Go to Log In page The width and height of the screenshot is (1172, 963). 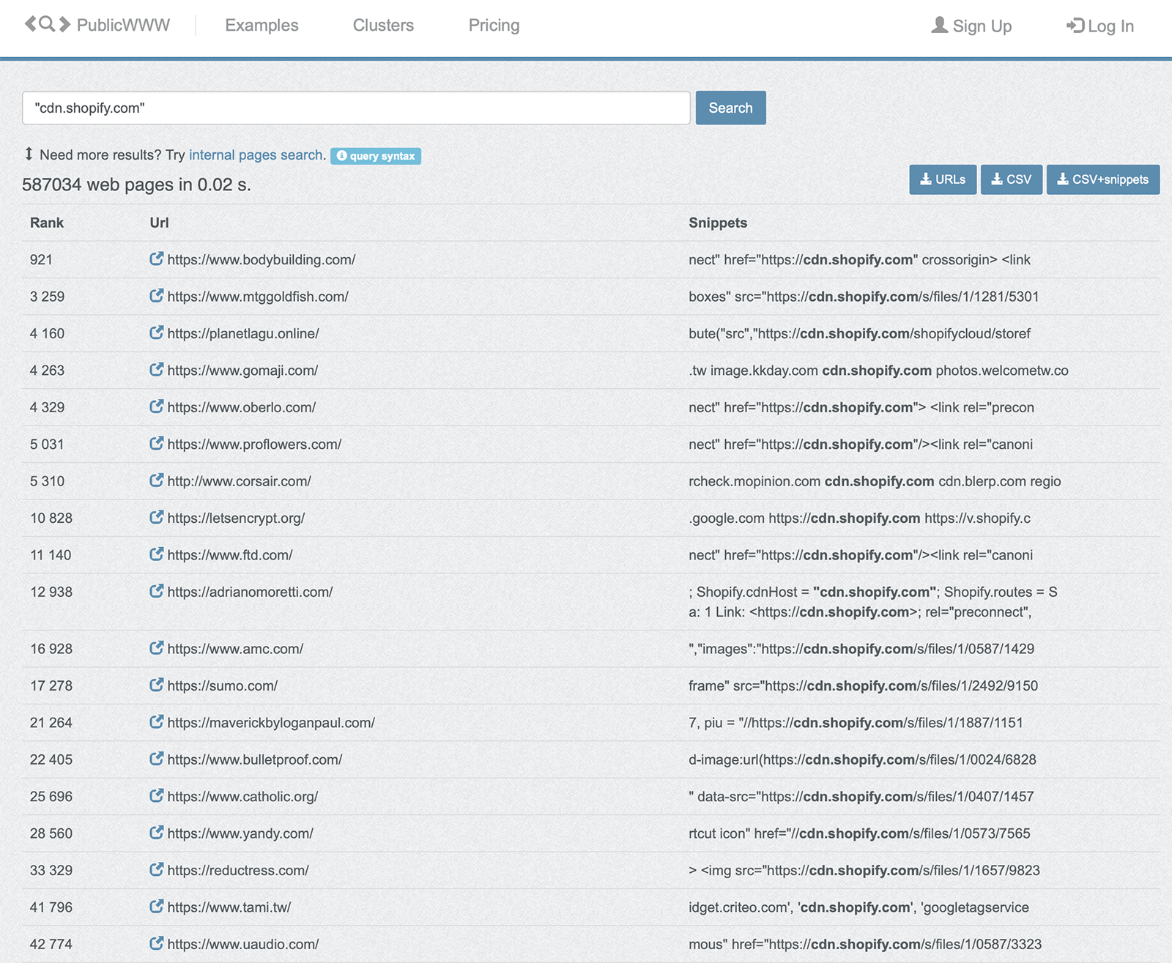[x=1099, y=26]
